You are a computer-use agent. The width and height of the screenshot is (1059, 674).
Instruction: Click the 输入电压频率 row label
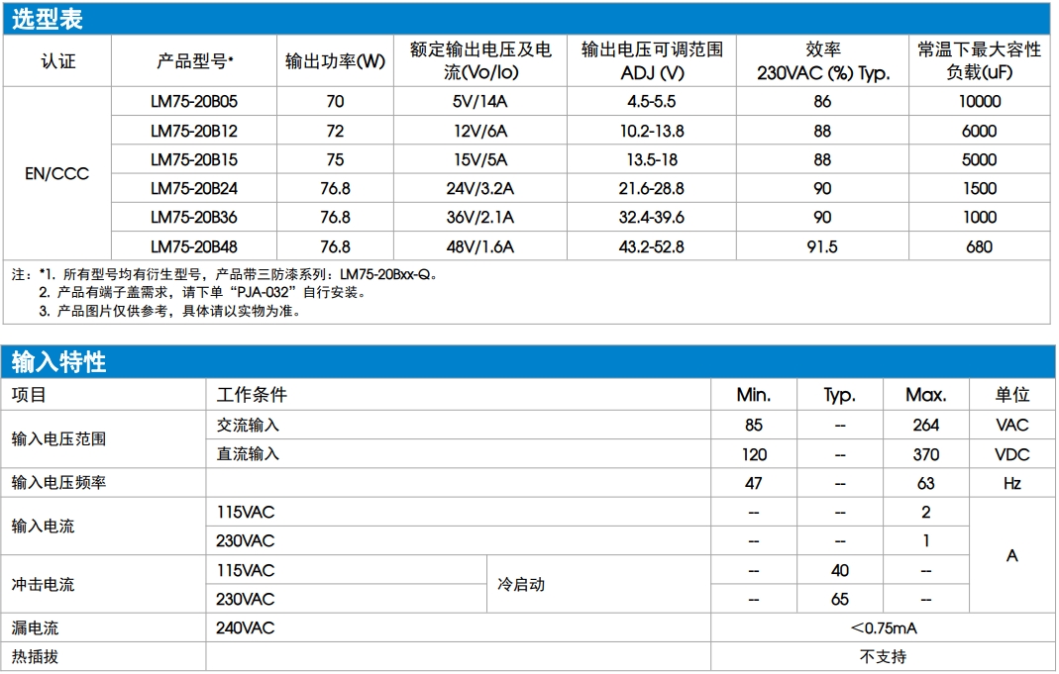pos(59,483)
